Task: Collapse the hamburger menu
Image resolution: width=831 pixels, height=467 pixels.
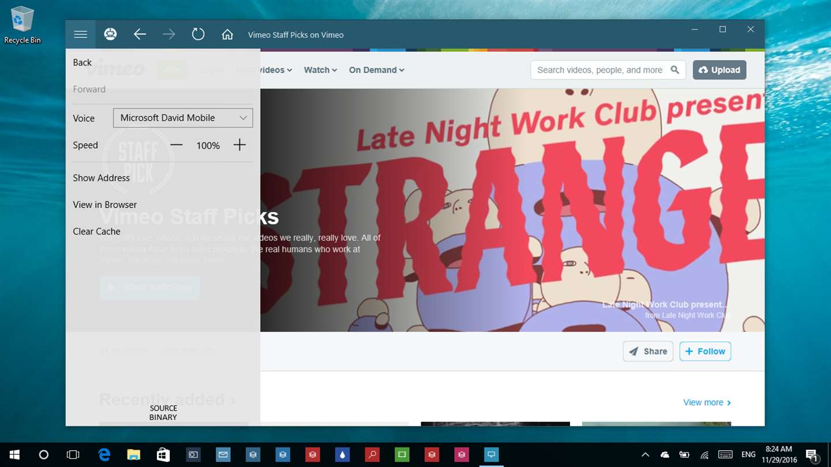Action: click(81, 35)
